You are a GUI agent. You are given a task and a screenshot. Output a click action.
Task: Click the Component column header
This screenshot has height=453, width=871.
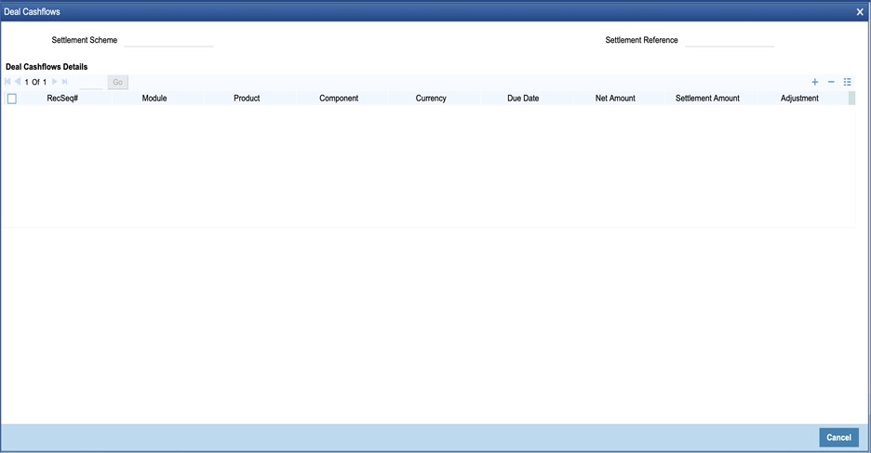pyautogui.click(x=339, y=99)
